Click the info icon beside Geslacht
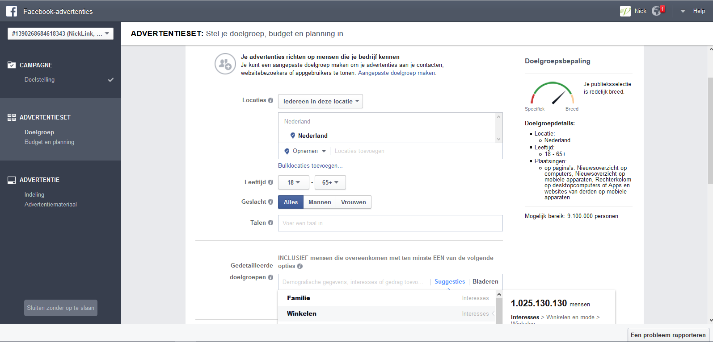The height and width of the screenshot is (342, 713). (x=270, y=202)
